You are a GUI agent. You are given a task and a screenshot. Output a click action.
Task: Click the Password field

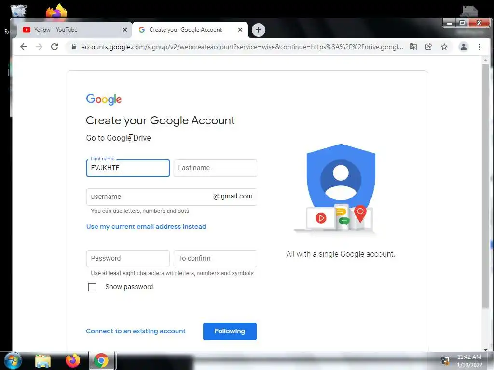128,259
